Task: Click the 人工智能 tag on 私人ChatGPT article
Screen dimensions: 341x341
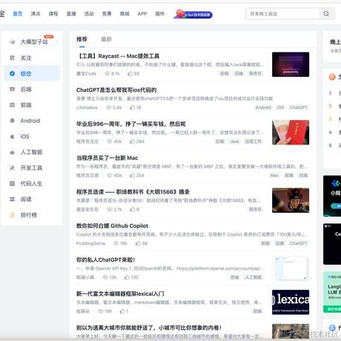Action: [x=254, y=277]
